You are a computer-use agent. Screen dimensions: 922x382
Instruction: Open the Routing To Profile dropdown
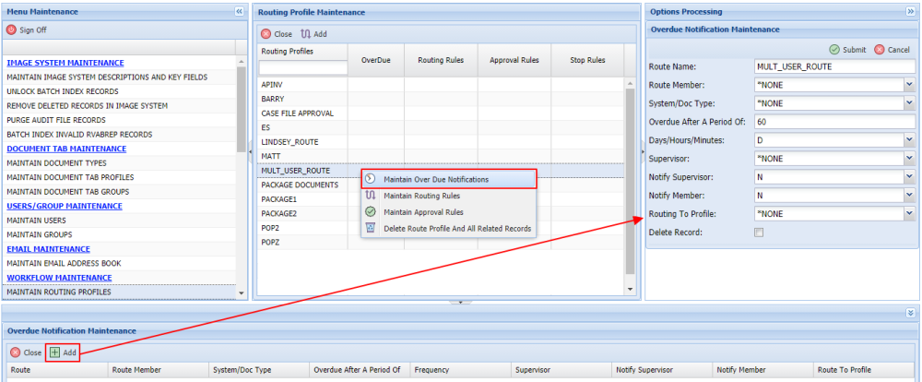point(910,214)
